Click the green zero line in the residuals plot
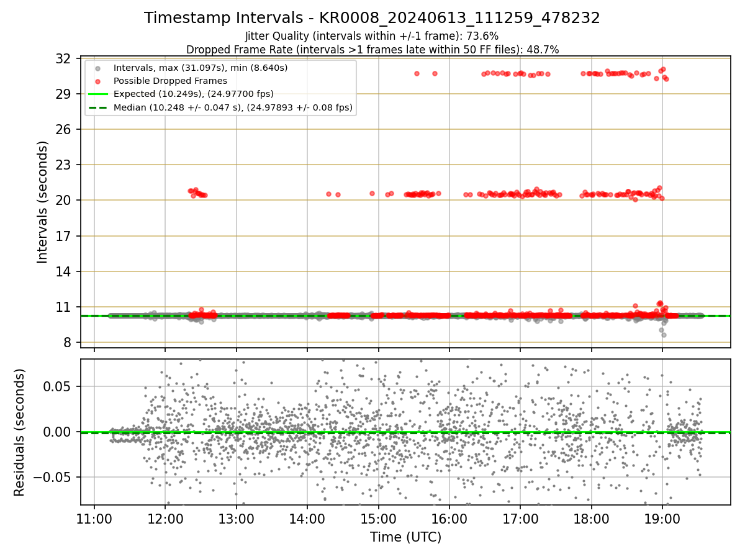 pos(405,432)
